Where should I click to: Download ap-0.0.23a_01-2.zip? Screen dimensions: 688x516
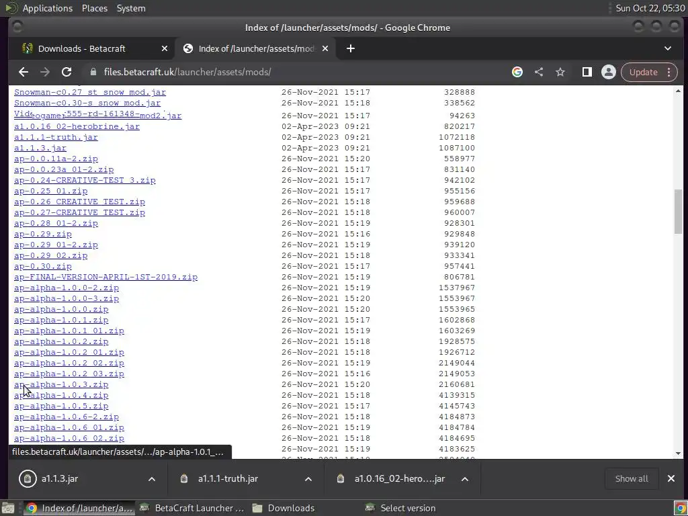click(x=64, y=169)
